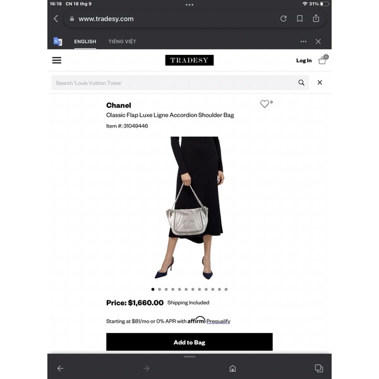379x379 pixels.
Task: Tap the magnifier search icon
Action: point(301,83)
